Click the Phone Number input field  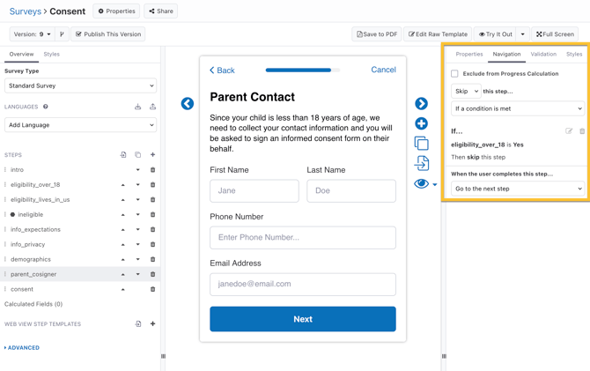302,237
